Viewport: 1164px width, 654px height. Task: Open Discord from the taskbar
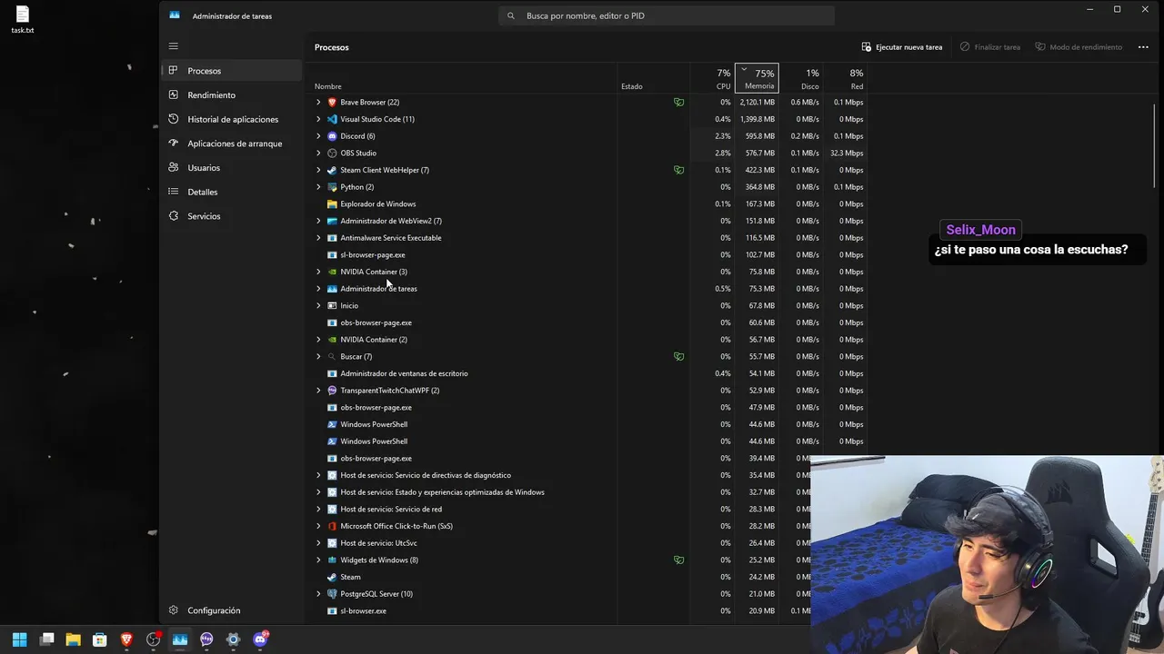pyautogui.click(x=260, y=639)
